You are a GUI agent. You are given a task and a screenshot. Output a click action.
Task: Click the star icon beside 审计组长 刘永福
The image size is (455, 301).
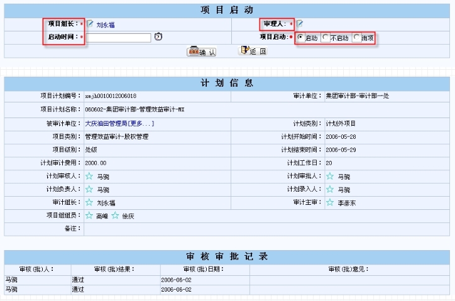tap(89, 202)
